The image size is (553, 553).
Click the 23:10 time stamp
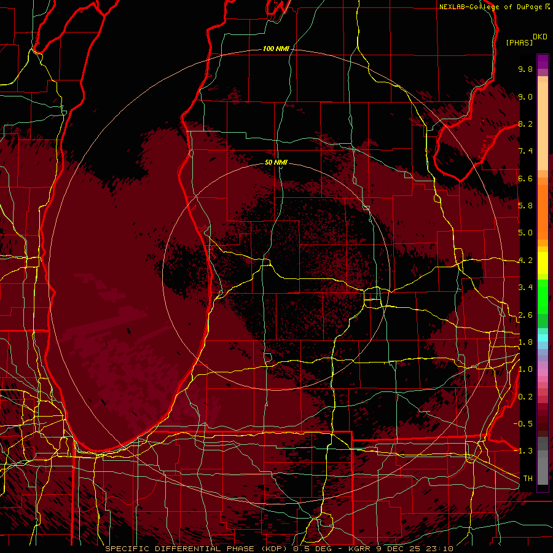pos(440,549)
